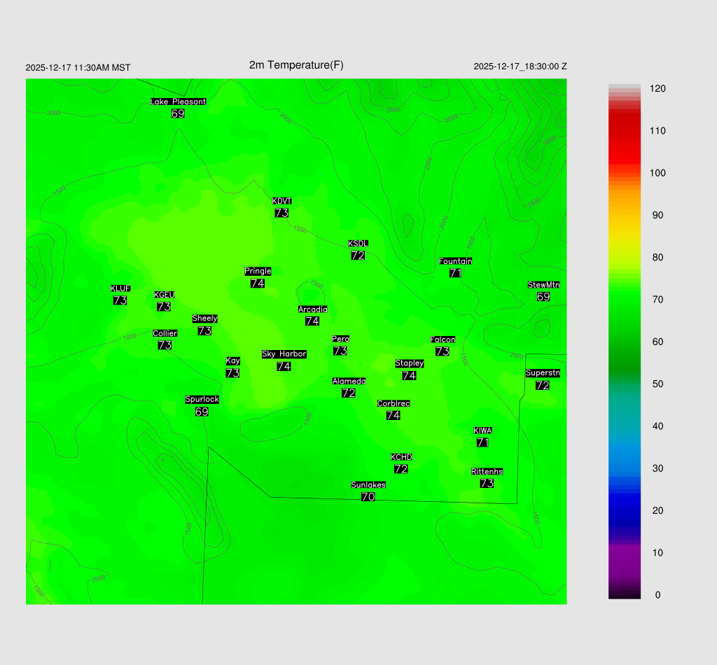Click the Lake Pleasant station label
Viewport: 717px width, 665px height.
tap(179, 101)
